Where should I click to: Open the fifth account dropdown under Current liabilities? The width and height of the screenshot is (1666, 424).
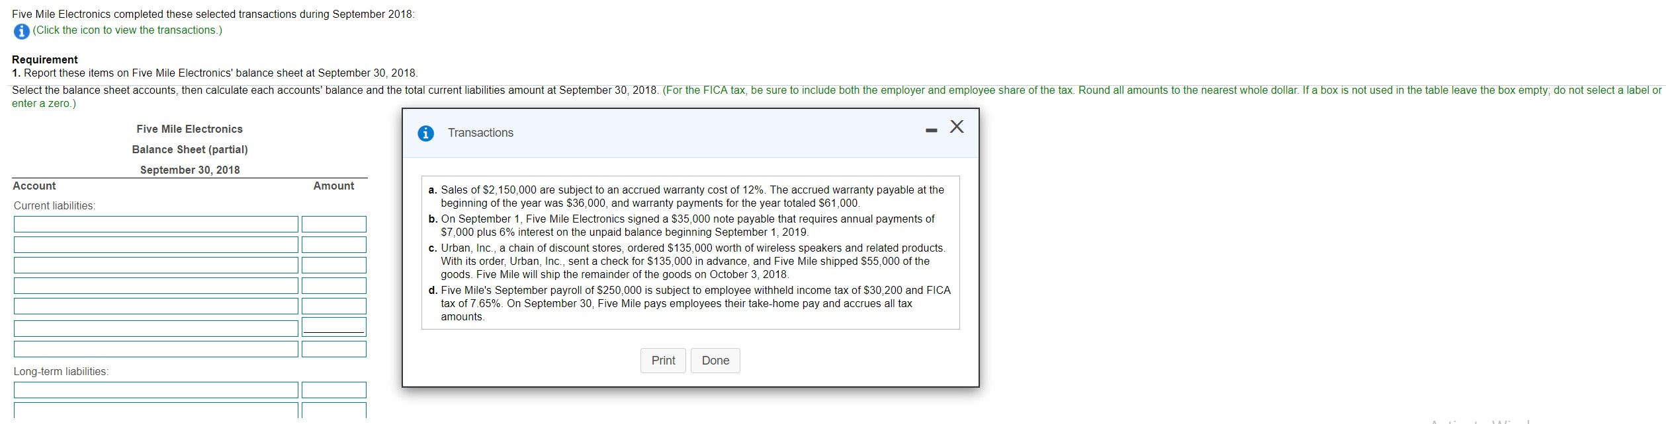click(155, 306)
